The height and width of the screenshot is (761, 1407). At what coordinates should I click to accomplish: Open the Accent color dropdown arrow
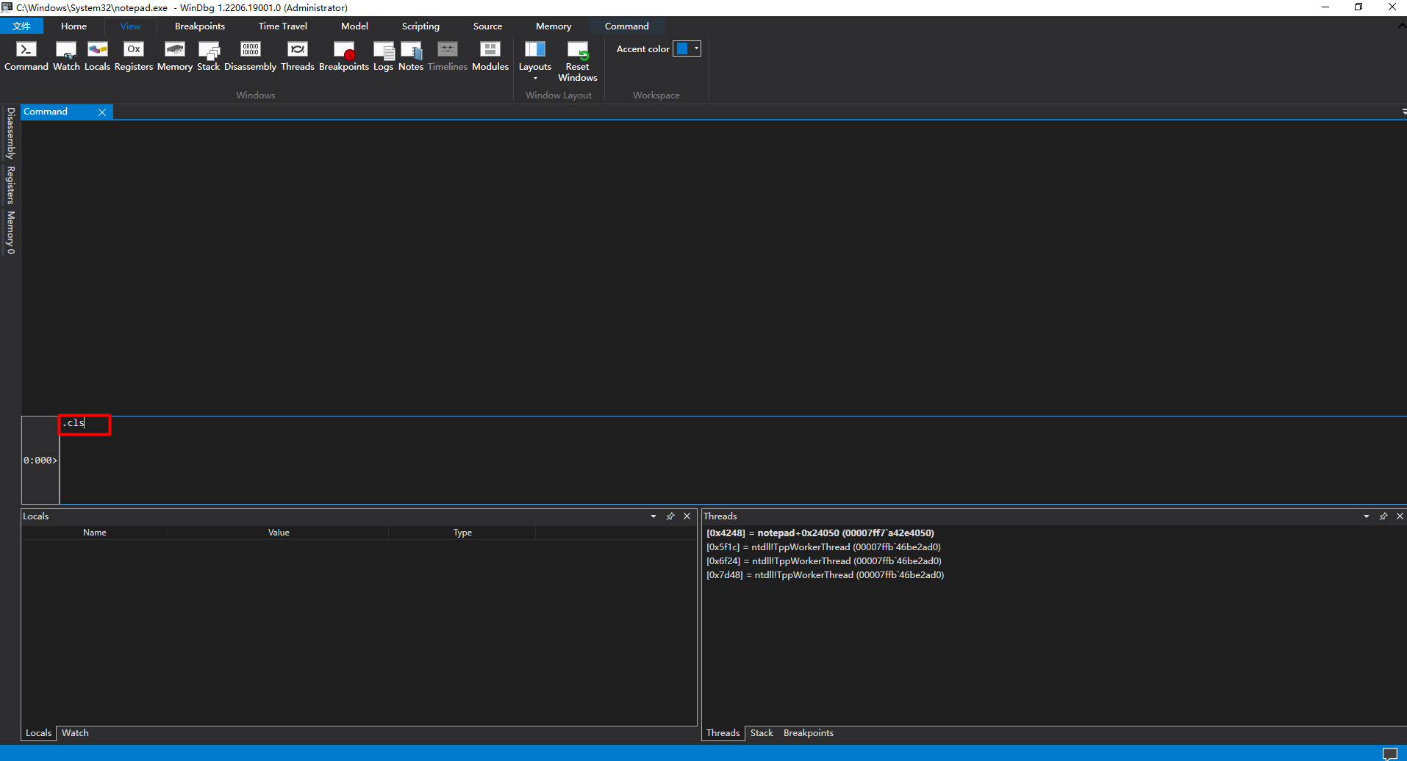point(696,48)
